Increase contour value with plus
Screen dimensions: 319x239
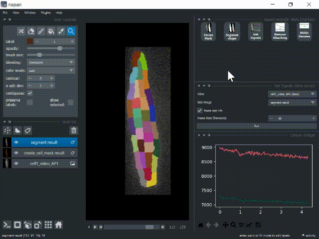pos(52,78)
